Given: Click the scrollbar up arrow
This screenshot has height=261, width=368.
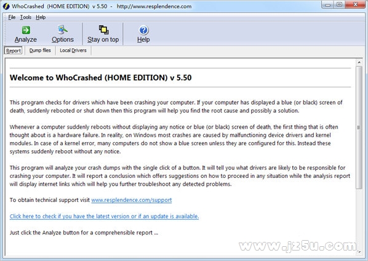Looking at the screenshot, I should (359, 62).
